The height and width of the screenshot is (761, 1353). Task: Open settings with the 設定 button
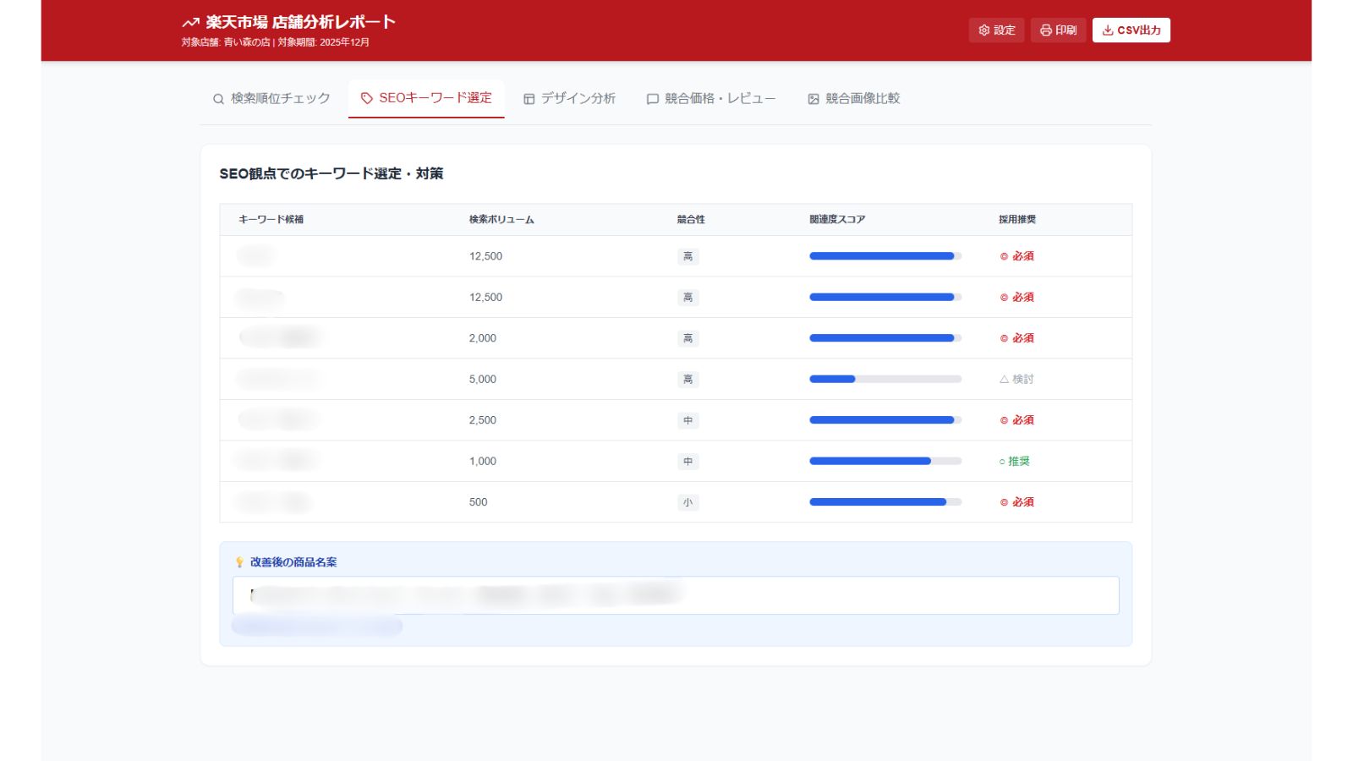coord(996,30)
